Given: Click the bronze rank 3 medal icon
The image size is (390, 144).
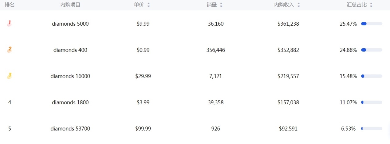Looking at the screenshot, I should (x=10, y=76).
